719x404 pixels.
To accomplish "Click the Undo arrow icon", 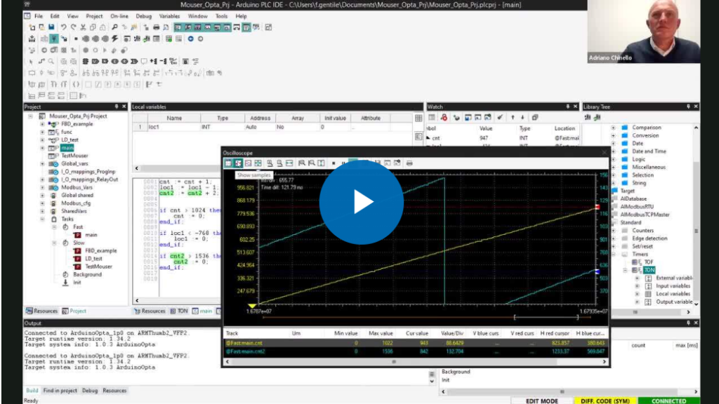I will point(64,27).
